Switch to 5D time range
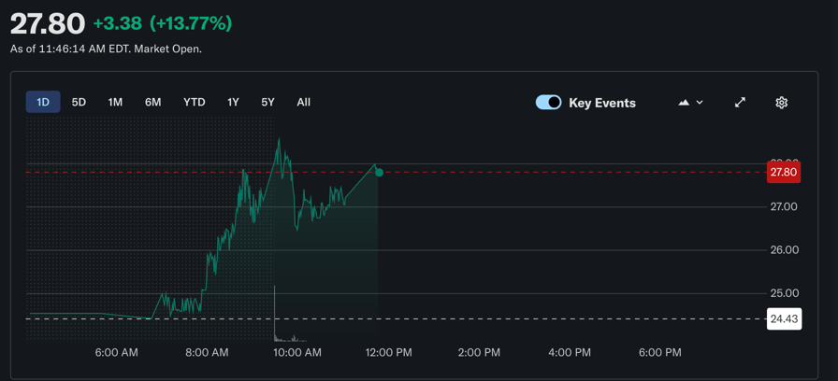 click(x=79, y=102)
